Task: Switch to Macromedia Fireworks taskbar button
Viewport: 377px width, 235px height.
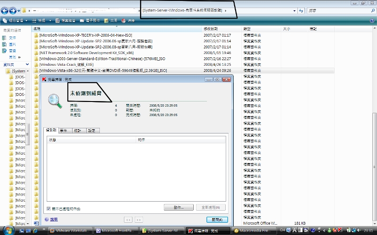Action: pos(255,231)
